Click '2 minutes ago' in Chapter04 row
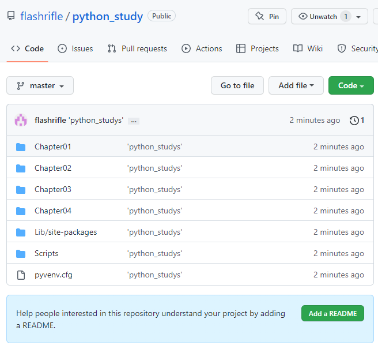The height and width of the screenshot is (353, 378). pyautogui.click(x=339, y=211)
